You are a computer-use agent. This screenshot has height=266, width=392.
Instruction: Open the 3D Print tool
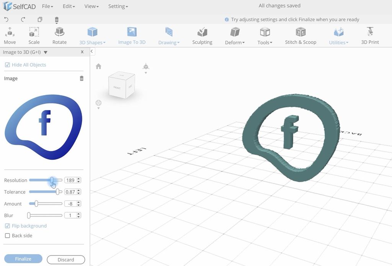point(370,36)
